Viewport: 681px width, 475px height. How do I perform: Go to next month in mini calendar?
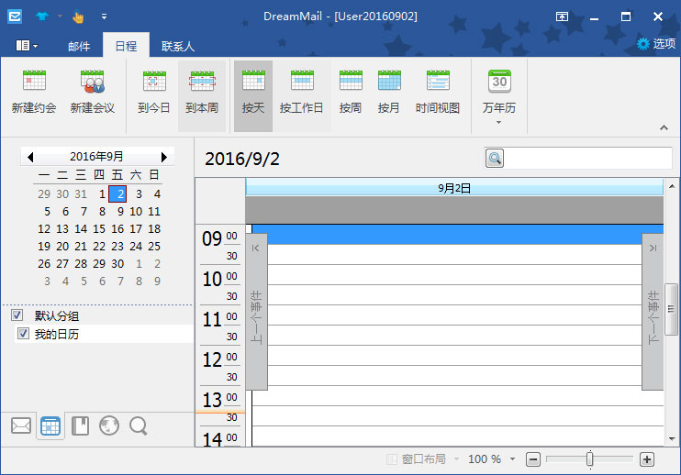pos(163,157)
